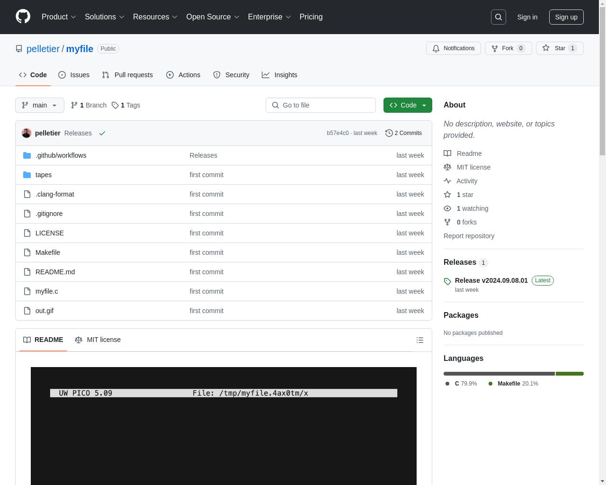Image resolution: width=606 pixels, height=485 pixels.
Task: Open the C 79.9% language link
Action: (x=461, y=384)
